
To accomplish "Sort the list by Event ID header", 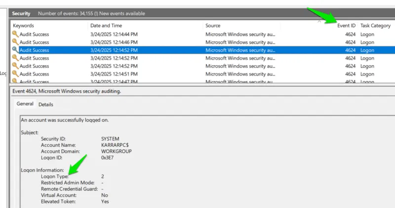I will click(346, 26).
